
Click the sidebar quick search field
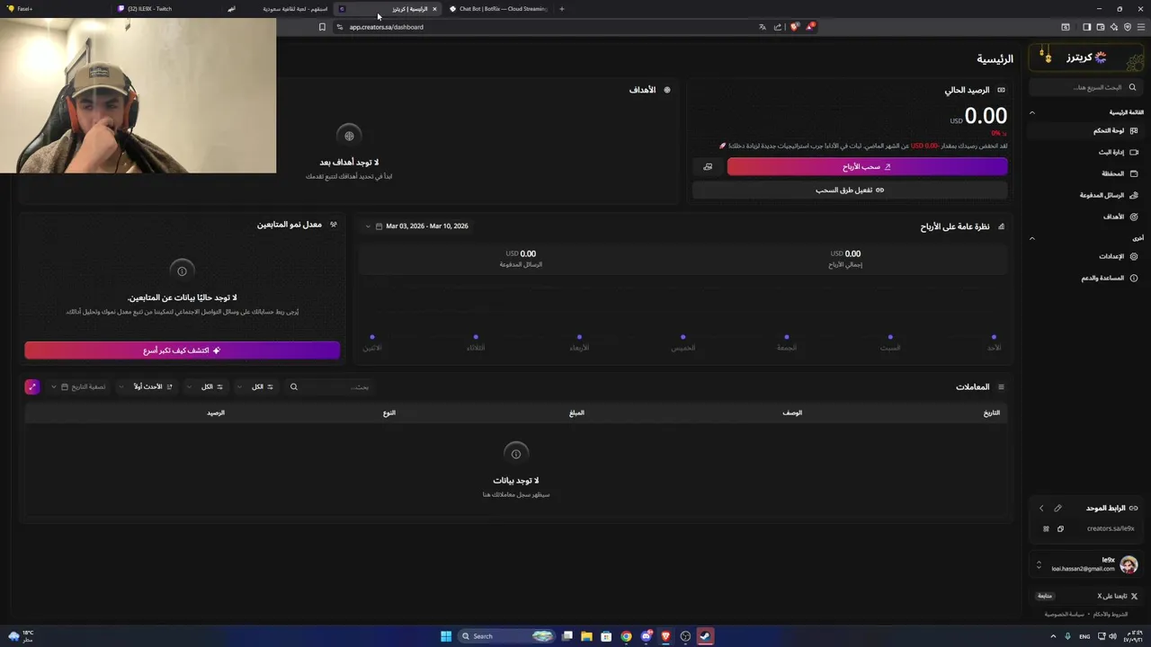point(1084,87)
